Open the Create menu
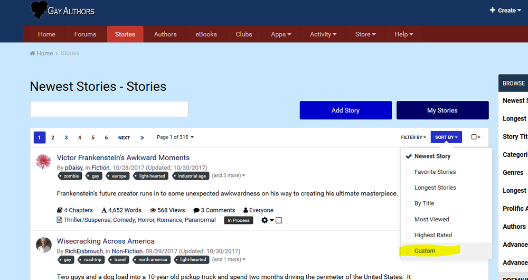Image resolution: width=528 pixels, height=280 pixels. tap(505, 11)
